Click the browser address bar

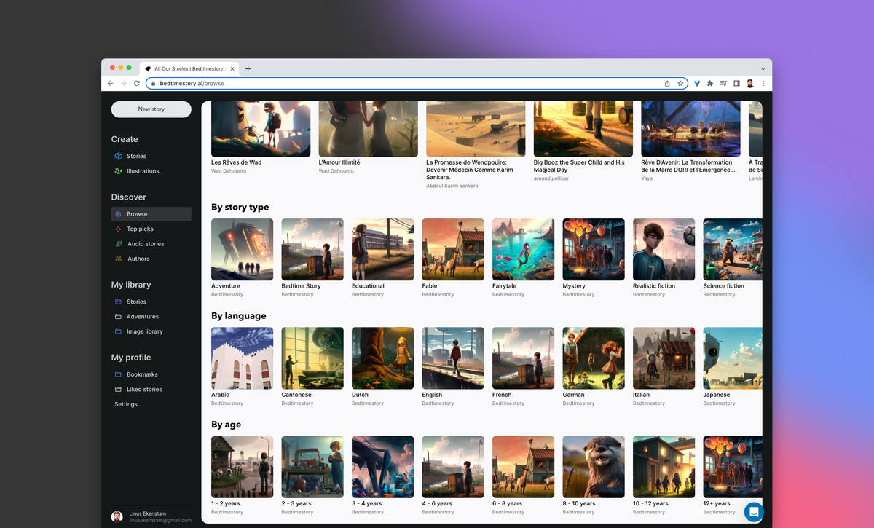click(x=408, y=84)
